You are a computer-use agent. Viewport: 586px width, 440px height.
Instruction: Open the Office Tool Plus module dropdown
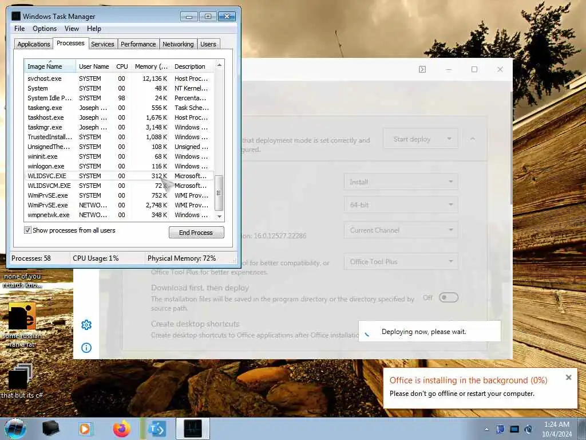(x=401, y=261)
